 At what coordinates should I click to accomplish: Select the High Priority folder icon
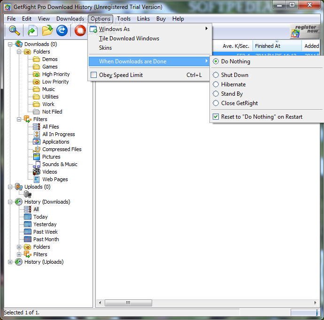(36, 74)
